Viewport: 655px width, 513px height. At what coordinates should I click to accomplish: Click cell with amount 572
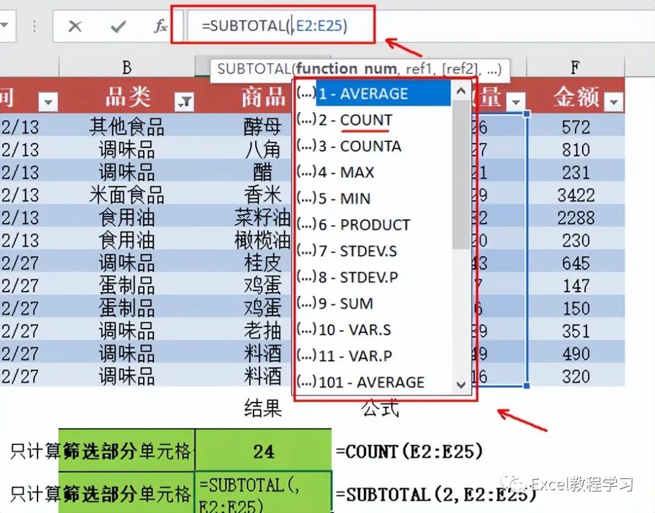tap(576, 127)
